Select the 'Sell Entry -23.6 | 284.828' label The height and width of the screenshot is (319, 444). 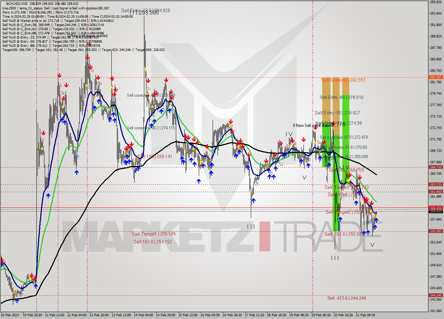click(x=145, y=10)
